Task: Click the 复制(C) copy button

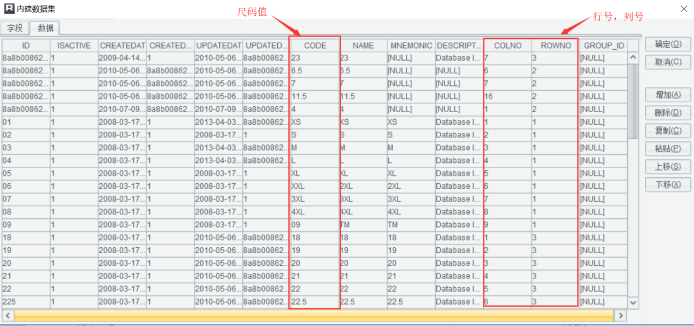Action: [668, 131]
